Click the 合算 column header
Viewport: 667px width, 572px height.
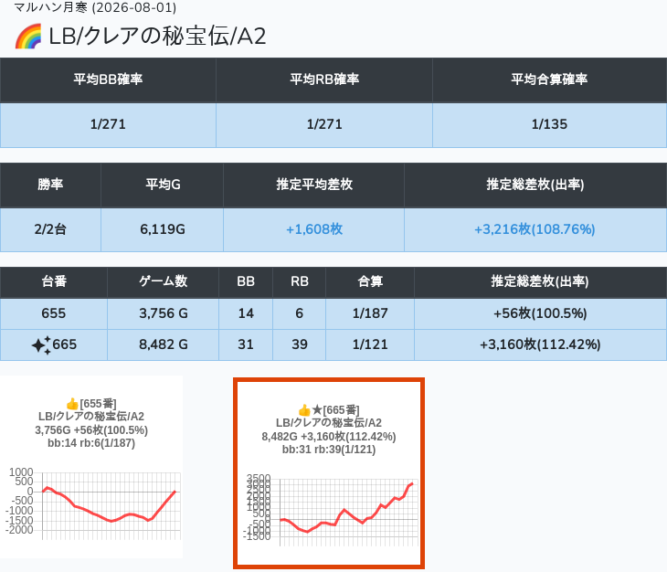pos(370,282)
